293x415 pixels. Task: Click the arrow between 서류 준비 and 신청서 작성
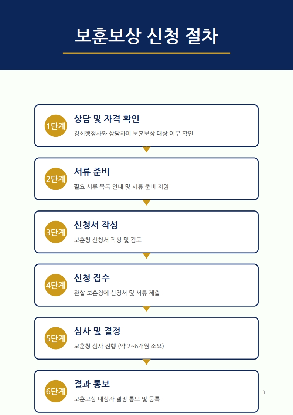(146, 203)
